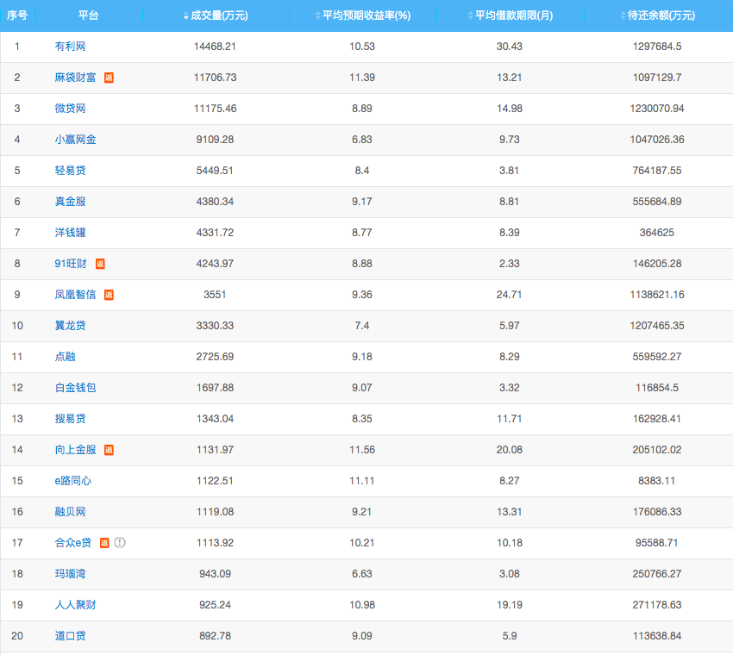Open the 向上金服 platform link
The width and height of the screenshot is (733, 655).
click(75, 449)
